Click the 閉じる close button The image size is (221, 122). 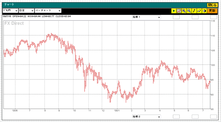(212, 5)
